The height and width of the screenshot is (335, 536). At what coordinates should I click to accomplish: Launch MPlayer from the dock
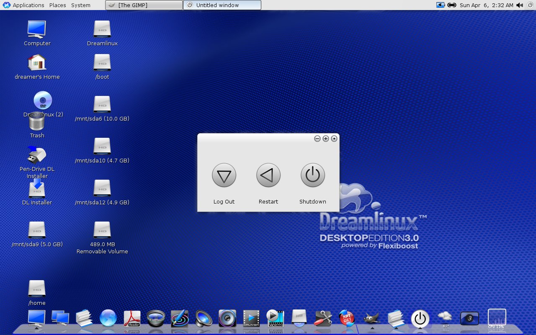tap(251, 319)
